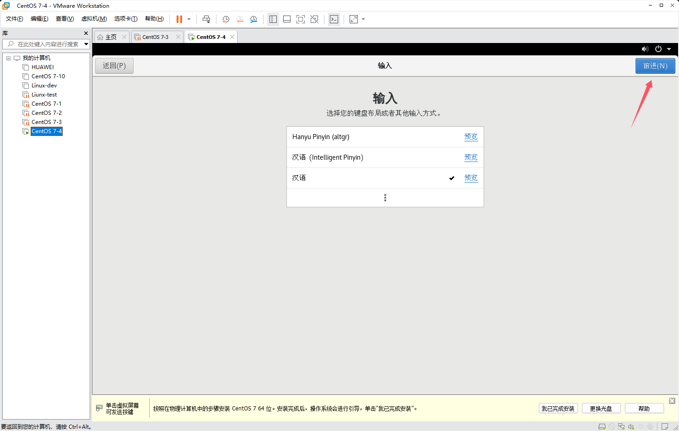Preview the plain 汉语 layout
Screen dimensions: 679x431
[471, 178]
